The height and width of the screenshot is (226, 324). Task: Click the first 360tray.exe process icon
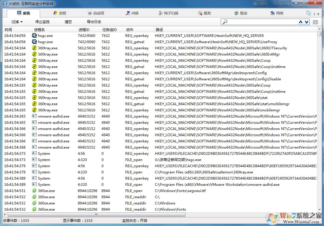click(x=34, y=48)
